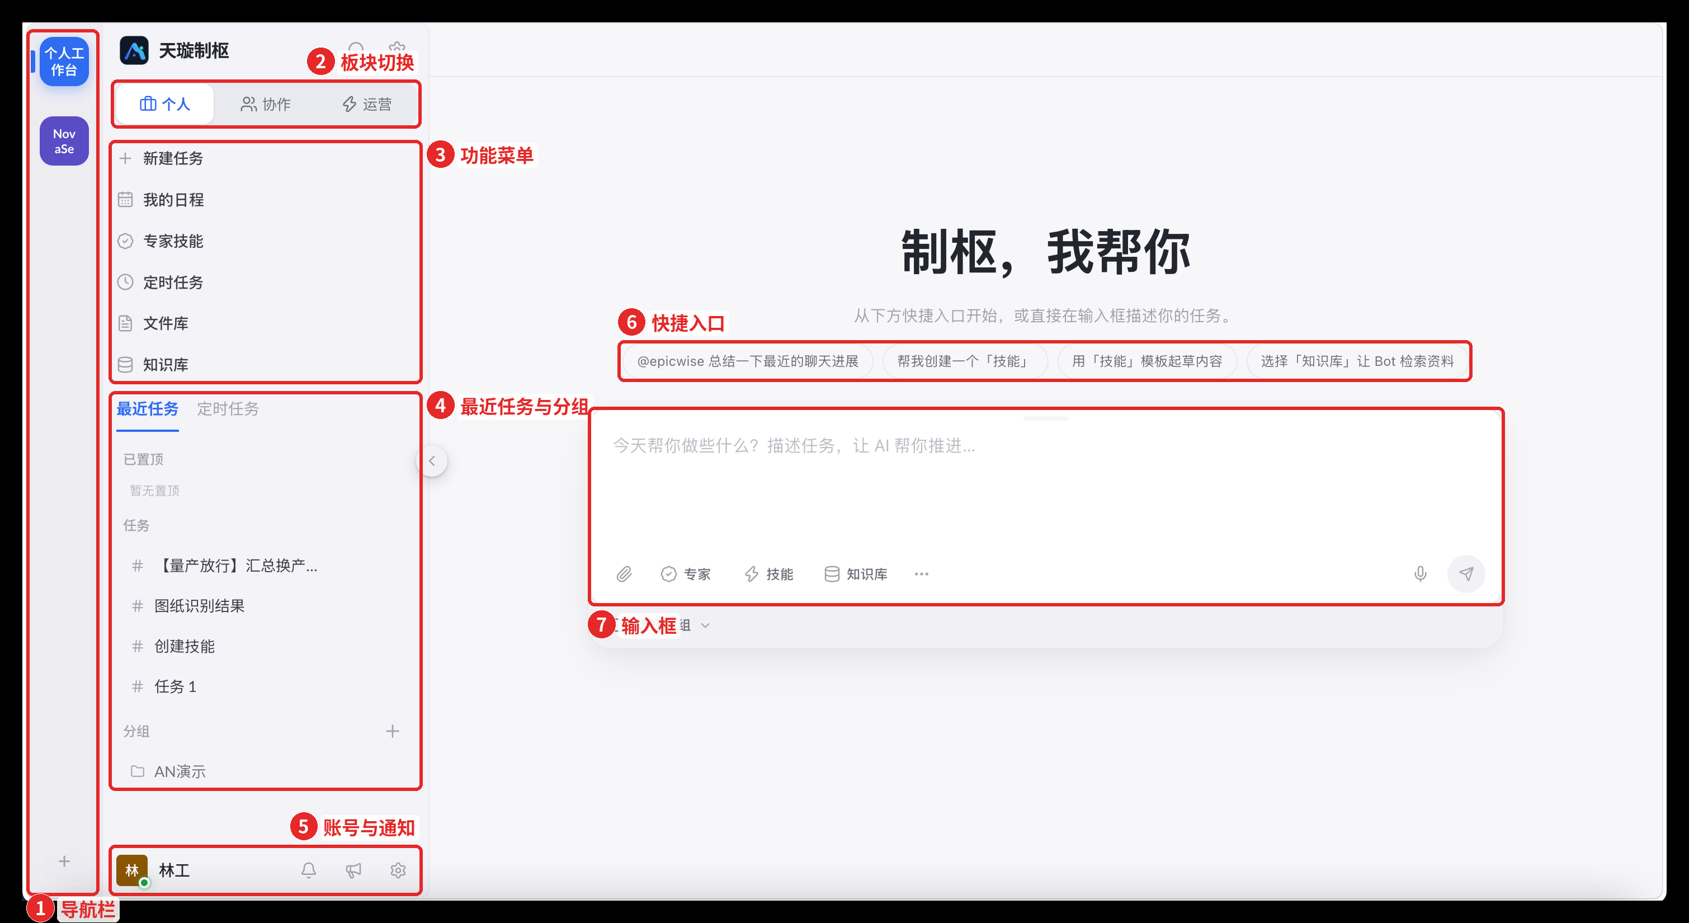Open account settings gear next to 林工
This screenshot has height=923, width=1689.
(x=398, y=870)
